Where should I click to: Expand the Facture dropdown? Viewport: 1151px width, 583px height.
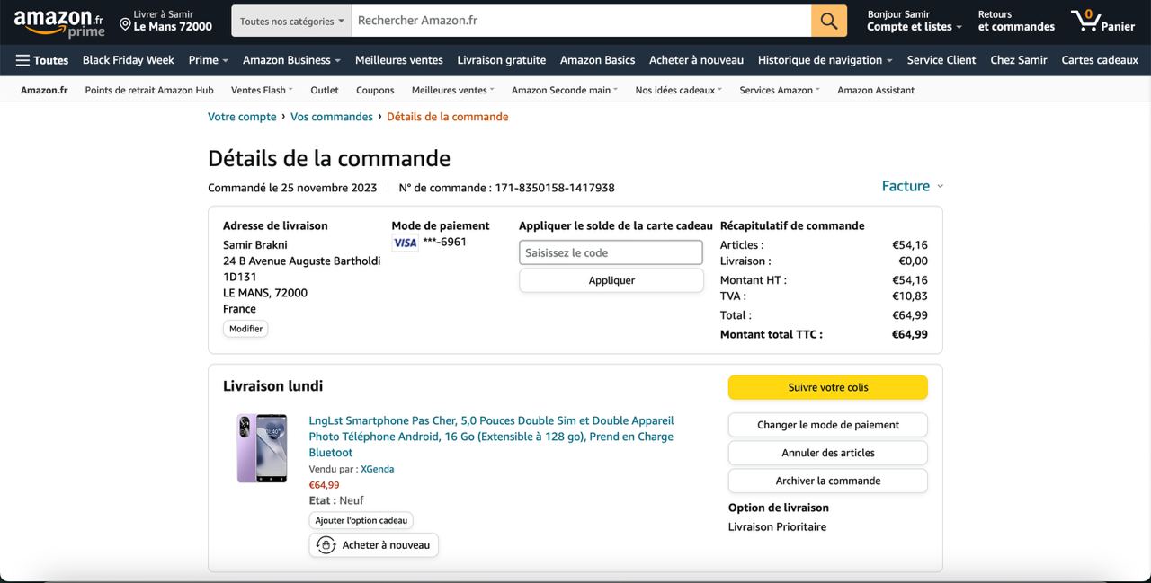pos(912,186)
